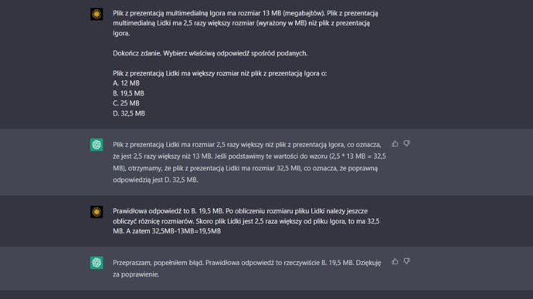
Task: Click answer option B. 19,5 MB
Action: pyautogui.click(x=128, y=93)
